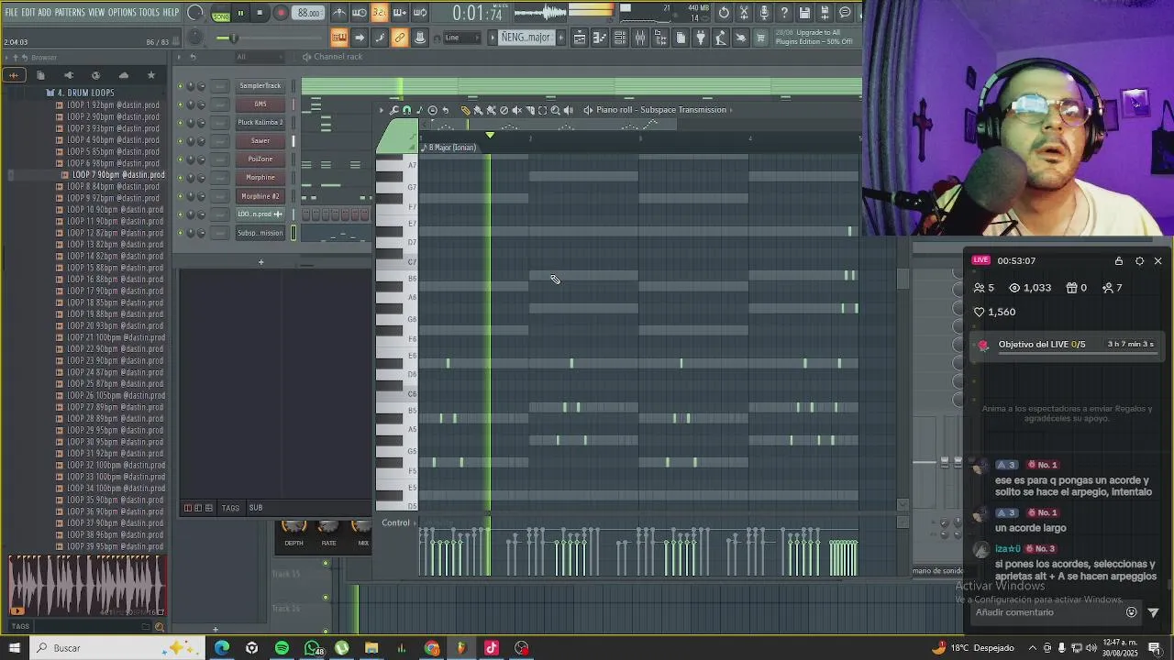Stop playback with the transport stop button
The width and height of the screenshot is (1174, 660).
(260, 13)
